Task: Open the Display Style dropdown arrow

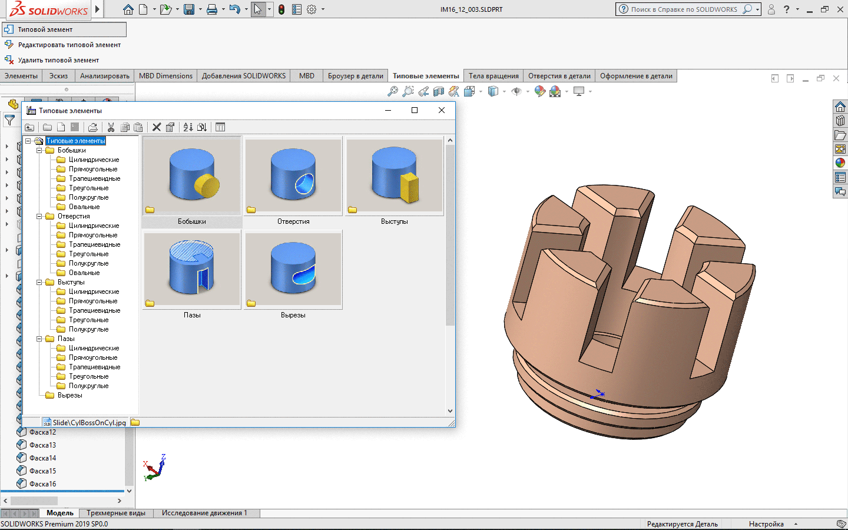Action: tap(504, 91)
